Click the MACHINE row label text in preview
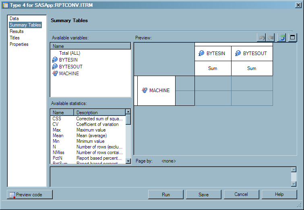 tap(159, 90)
